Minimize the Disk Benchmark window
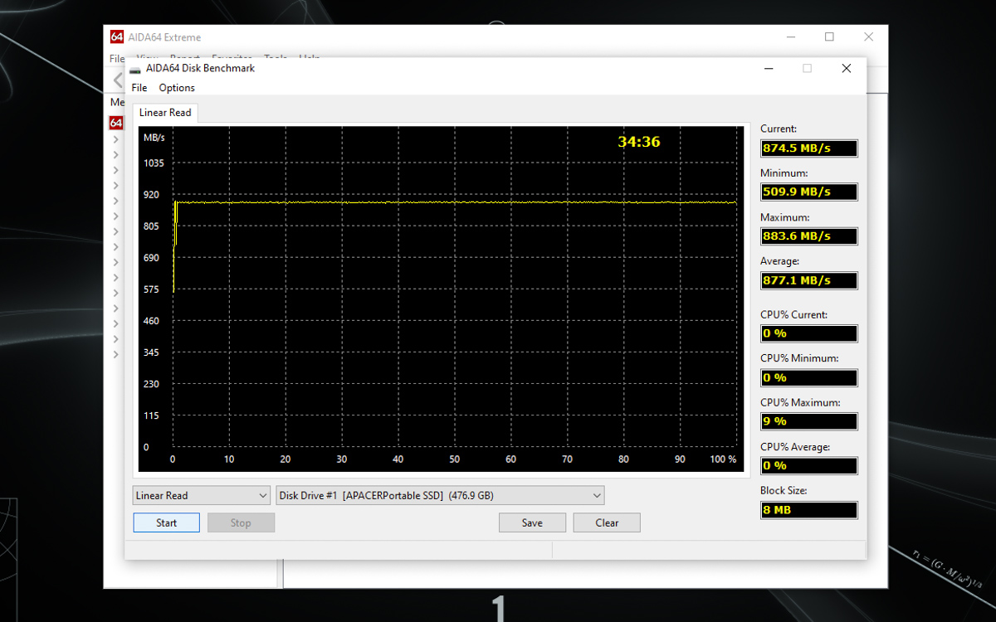 [x=768, y=69]
